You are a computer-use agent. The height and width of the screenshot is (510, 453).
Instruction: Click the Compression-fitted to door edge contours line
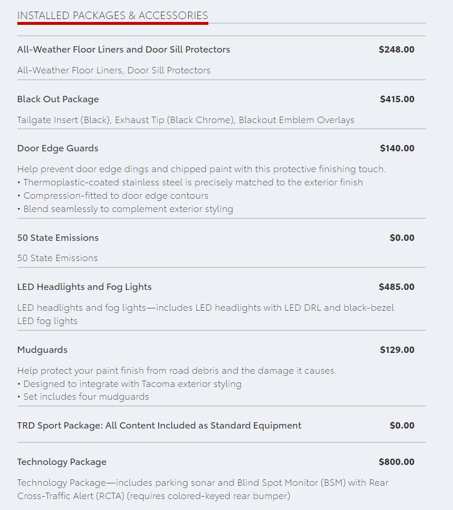[113, 195]
